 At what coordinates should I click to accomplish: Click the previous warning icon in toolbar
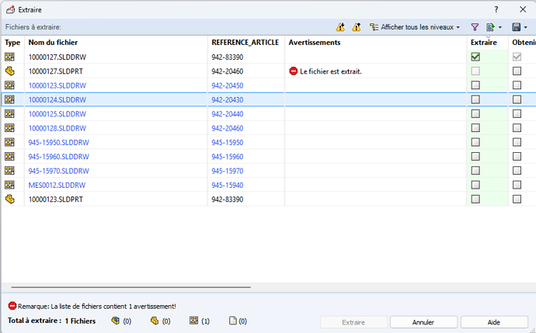pyautogui.click(x=357, y=27)
